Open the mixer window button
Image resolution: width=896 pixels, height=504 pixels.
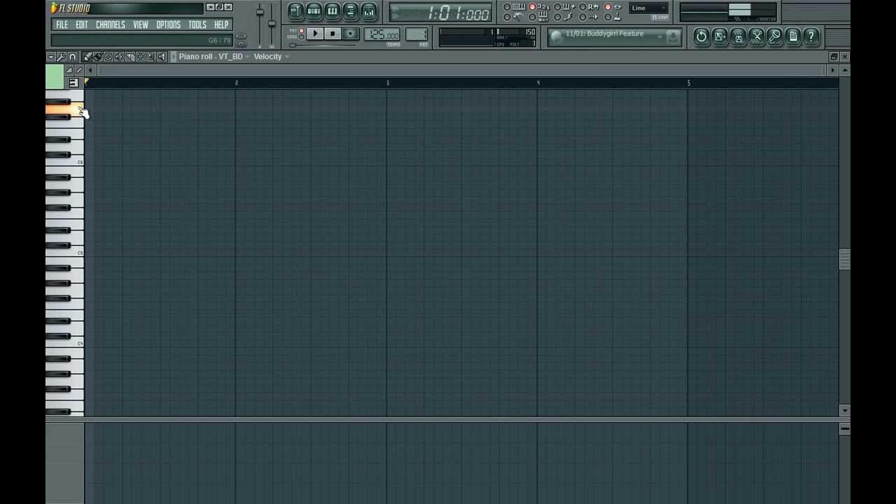tap(369, 11)
